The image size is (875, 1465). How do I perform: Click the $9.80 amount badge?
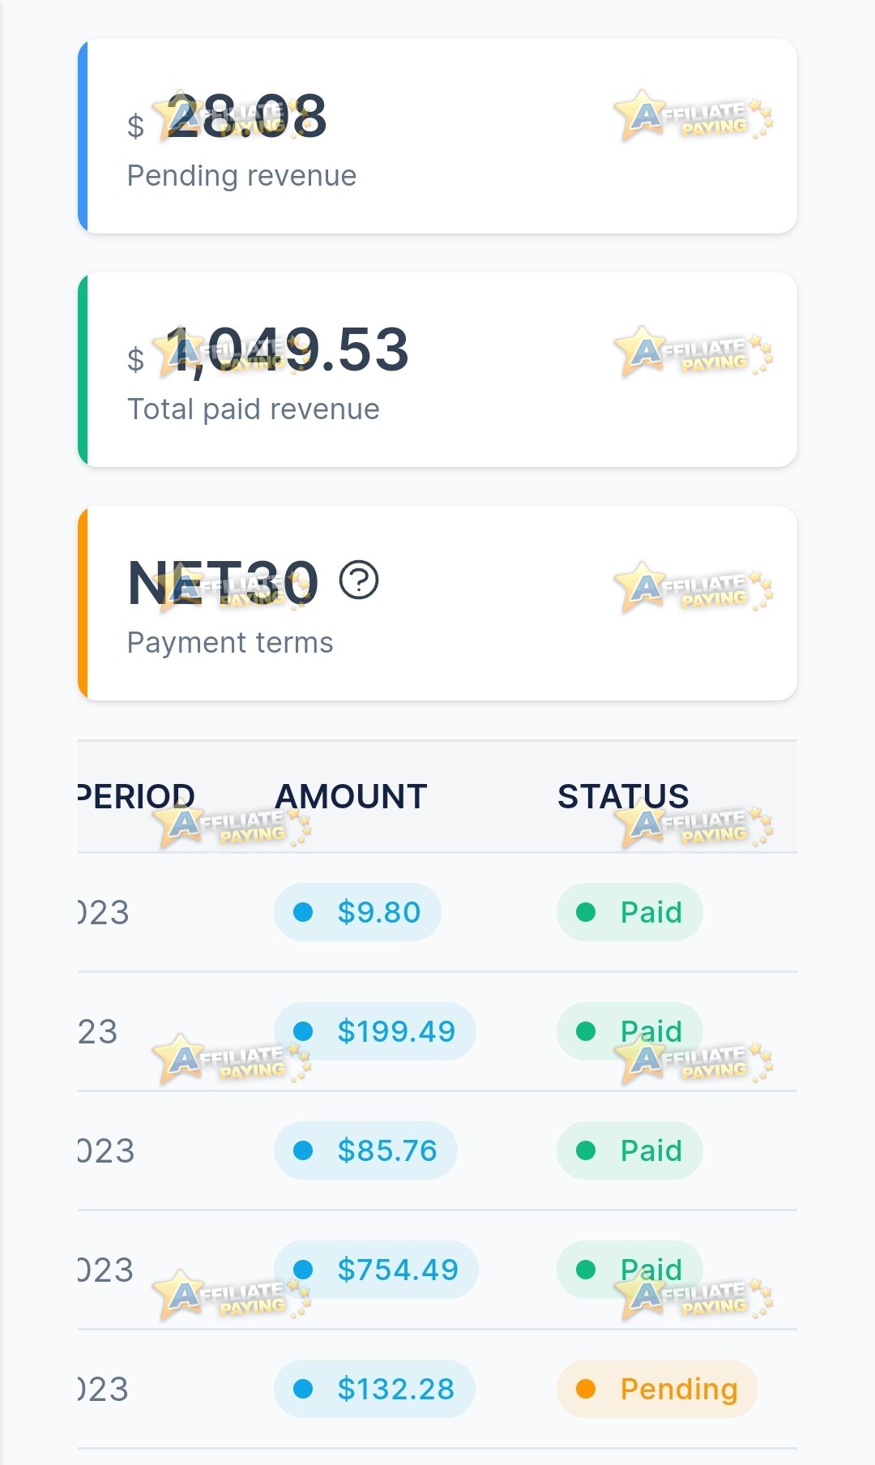[x=357, y=912]
